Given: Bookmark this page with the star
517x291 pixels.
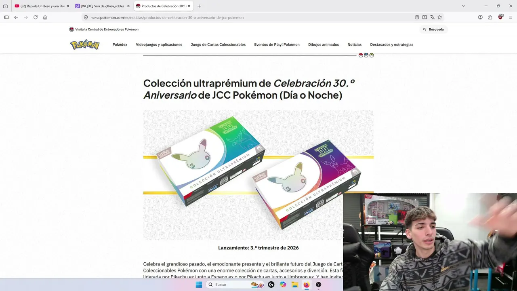Looking at the screenshot, I should pos(440,17).
